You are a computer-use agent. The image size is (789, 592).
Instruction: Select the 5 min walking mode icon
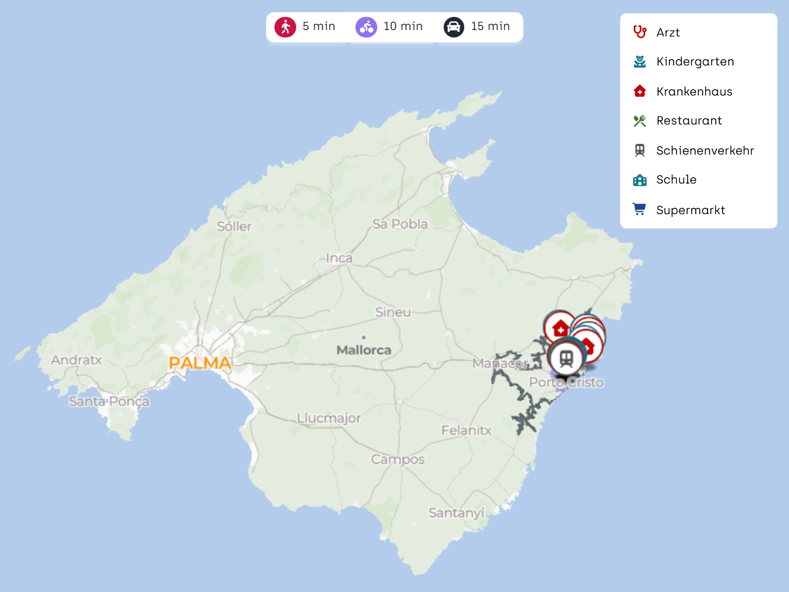click(x=285, y=27)
